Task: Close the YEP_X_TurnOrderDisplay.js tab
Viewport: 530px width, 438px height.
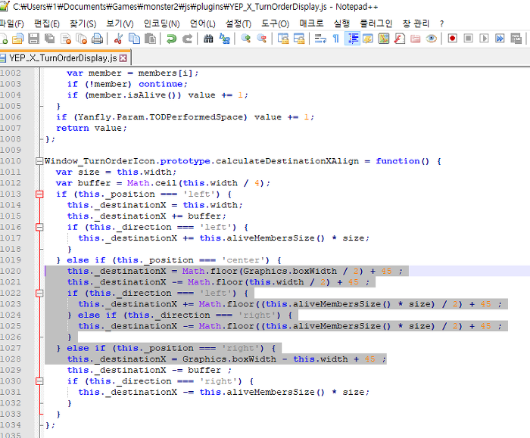Action: coord(123,58)
